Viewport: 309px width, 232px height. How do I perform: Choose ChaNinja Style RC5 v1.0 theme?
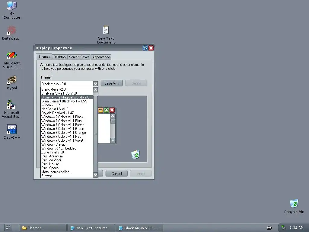67,93
